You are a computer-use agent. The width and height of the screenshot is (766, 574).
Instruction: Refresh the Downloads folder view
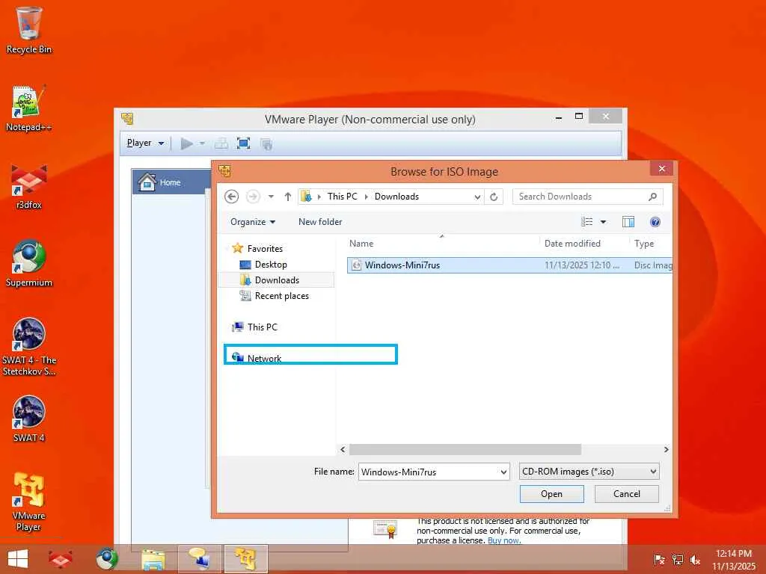point(494,197)
